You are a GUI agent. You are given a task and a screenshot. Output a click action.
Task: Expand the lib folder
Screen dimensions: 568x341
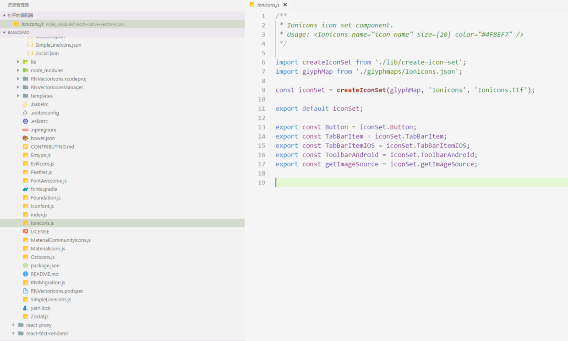click(18, 62)
